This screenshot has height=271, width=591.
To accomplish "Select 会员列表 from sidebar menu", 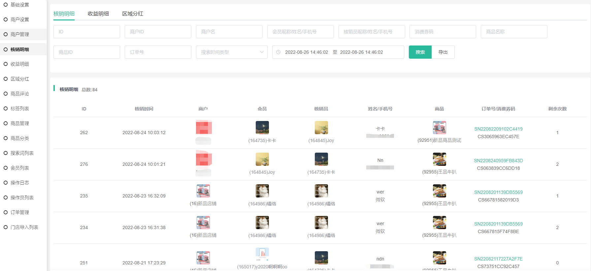I will [x=20, y=168].
